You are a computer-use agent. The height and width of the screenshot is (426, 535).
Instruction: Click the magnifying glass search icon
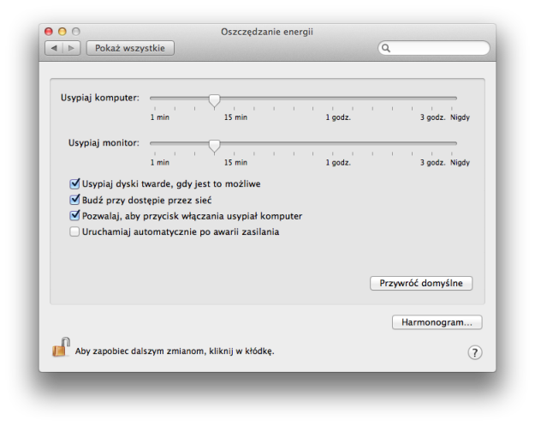(386, 48)
